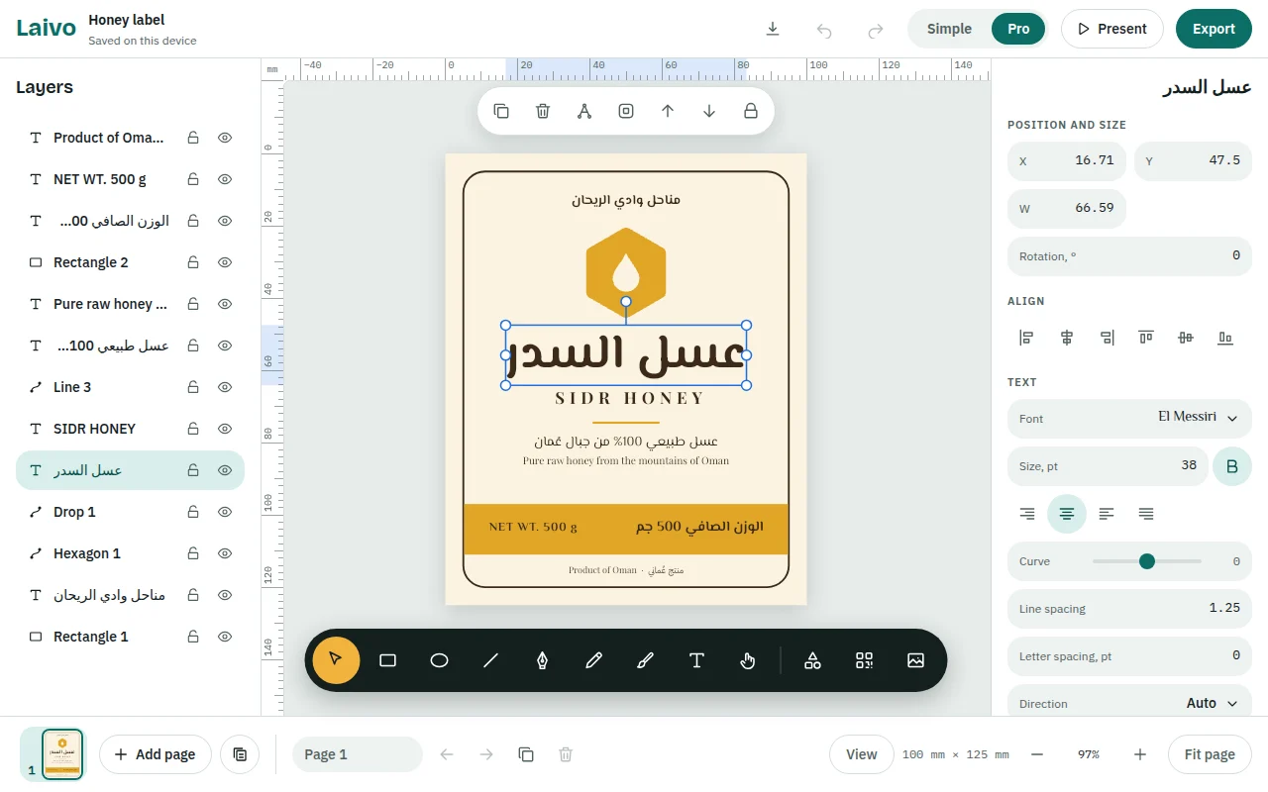This screenshot has width=1268, height=792.
Task: Select the Rectangle shape tool
Action: [388, 660]
